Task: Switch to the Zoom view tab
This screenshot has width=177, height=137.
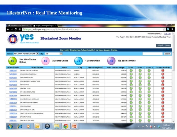Action: 168,45
